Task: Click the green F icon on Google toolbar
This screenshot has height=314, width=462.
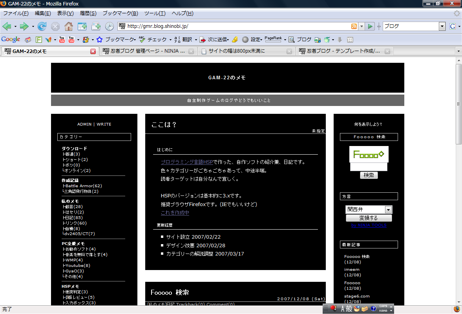Action: coord(38,40)
